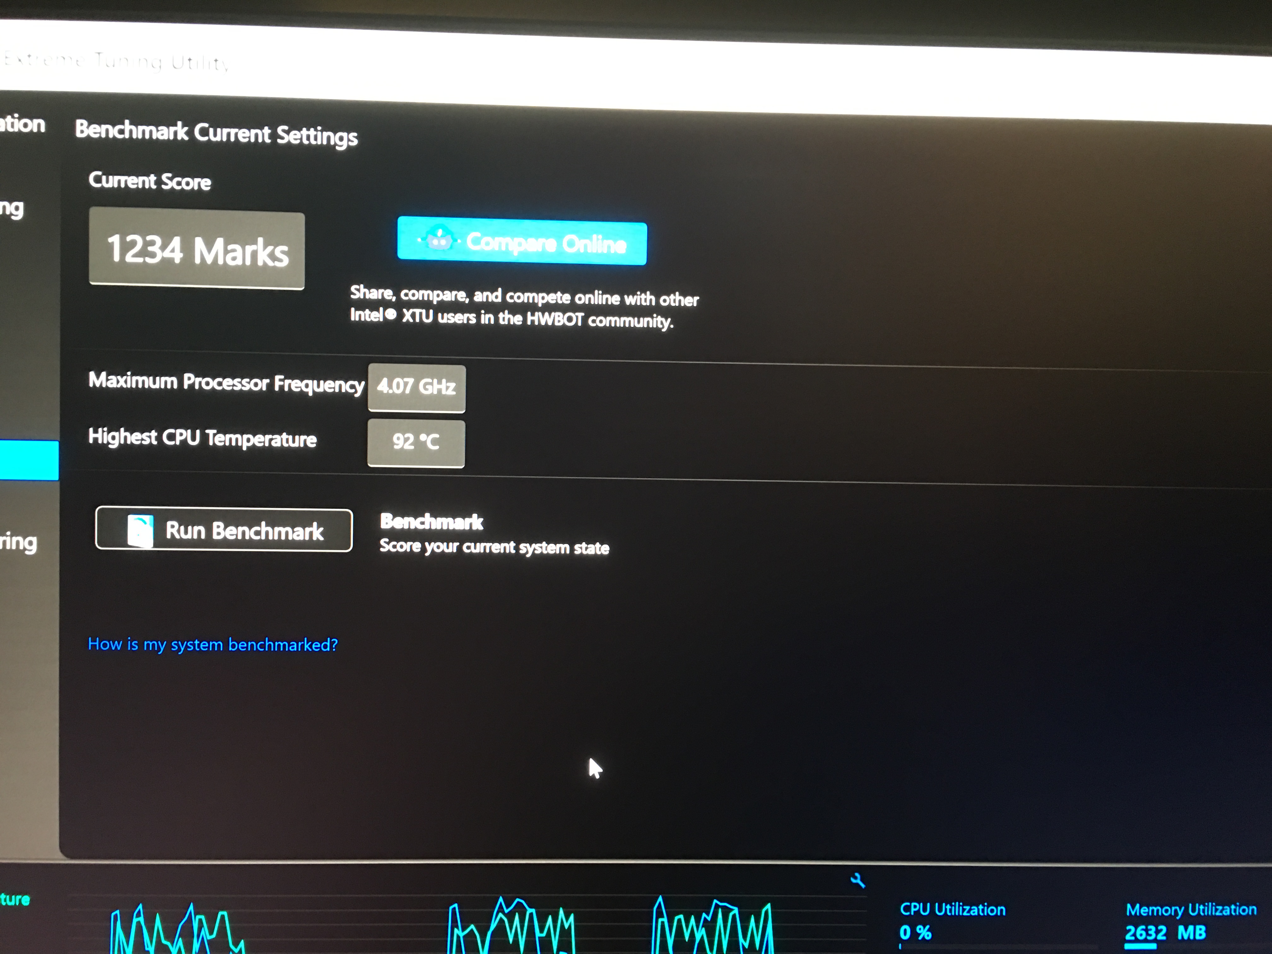
Task: Click the Current Score label
Action: (150, 180)
